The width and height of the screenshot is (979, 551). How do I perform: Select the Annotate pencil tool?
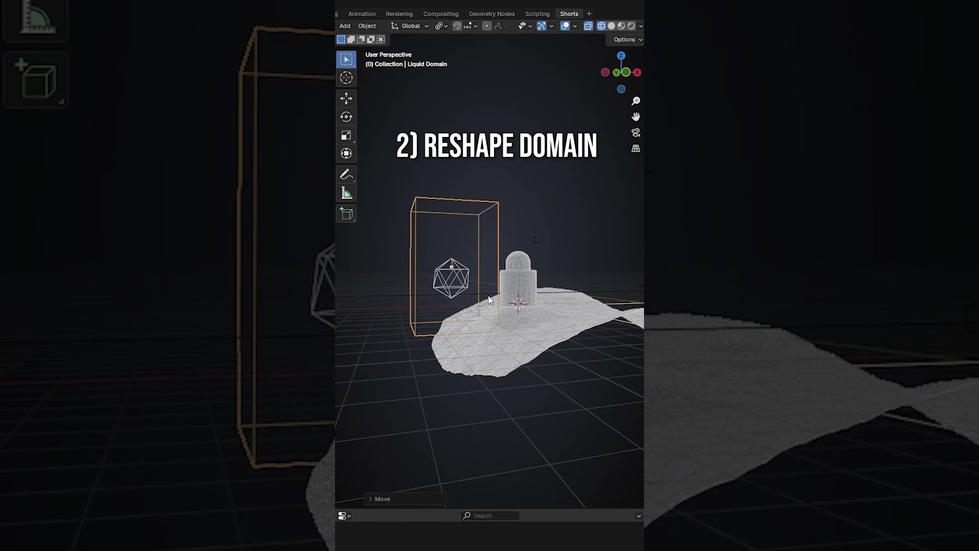tap(346, 174)
